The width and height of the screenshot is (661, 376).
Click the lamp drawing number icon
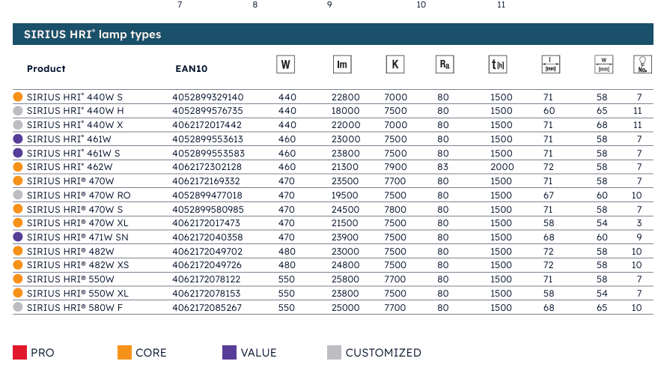pyautogui.click(x=642, y=64)
